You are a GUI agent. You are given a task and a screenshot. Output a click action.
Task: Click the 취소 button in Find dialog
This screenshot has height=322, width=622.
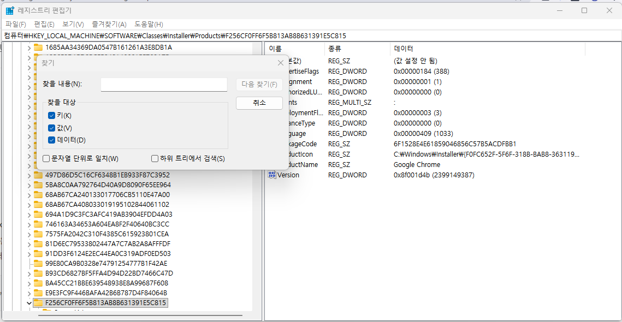click(259, 103)
